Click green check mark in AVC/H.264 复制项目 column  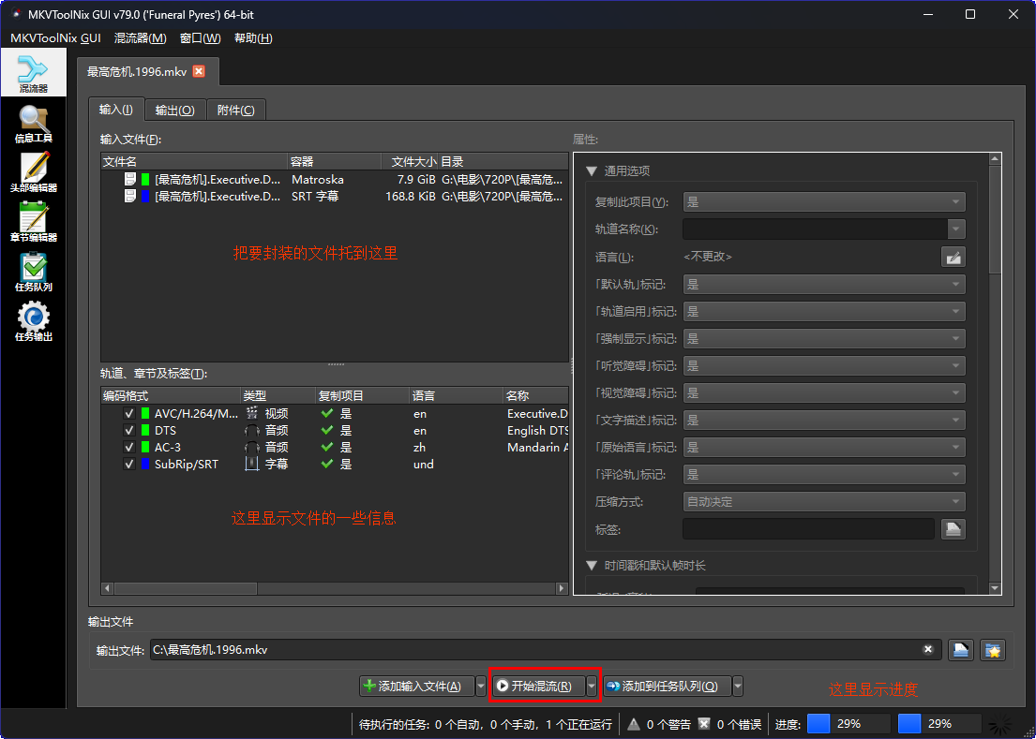(326, 414)
